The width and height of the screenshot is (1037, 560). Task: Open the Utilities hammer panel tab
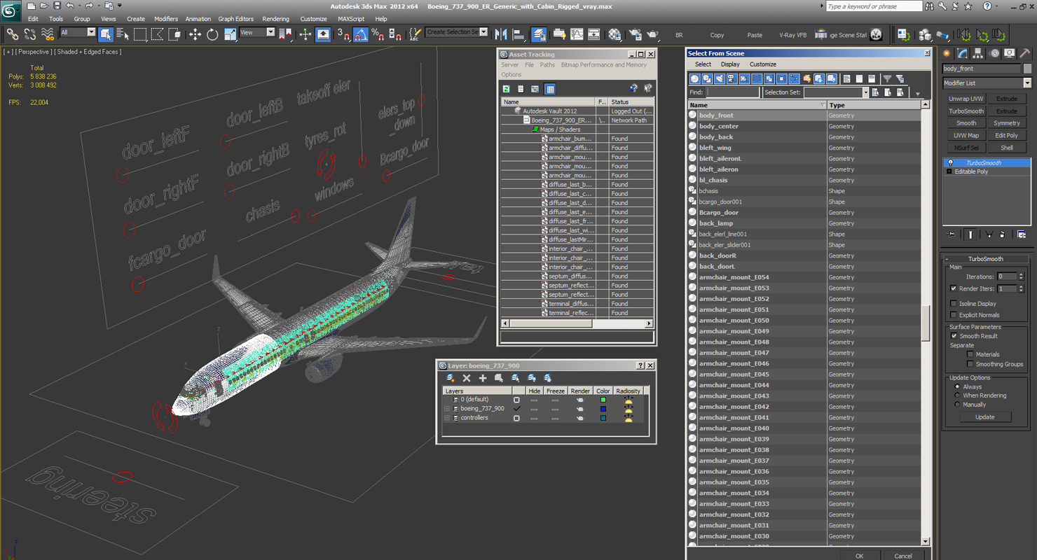click(x=1024, y=53)
